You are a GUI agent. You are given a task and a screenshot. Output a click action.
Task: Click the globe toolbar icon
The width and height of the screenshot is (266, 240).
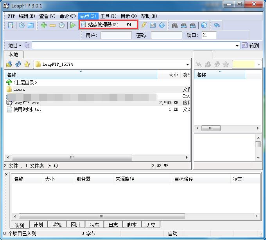[x=204, y=25]
